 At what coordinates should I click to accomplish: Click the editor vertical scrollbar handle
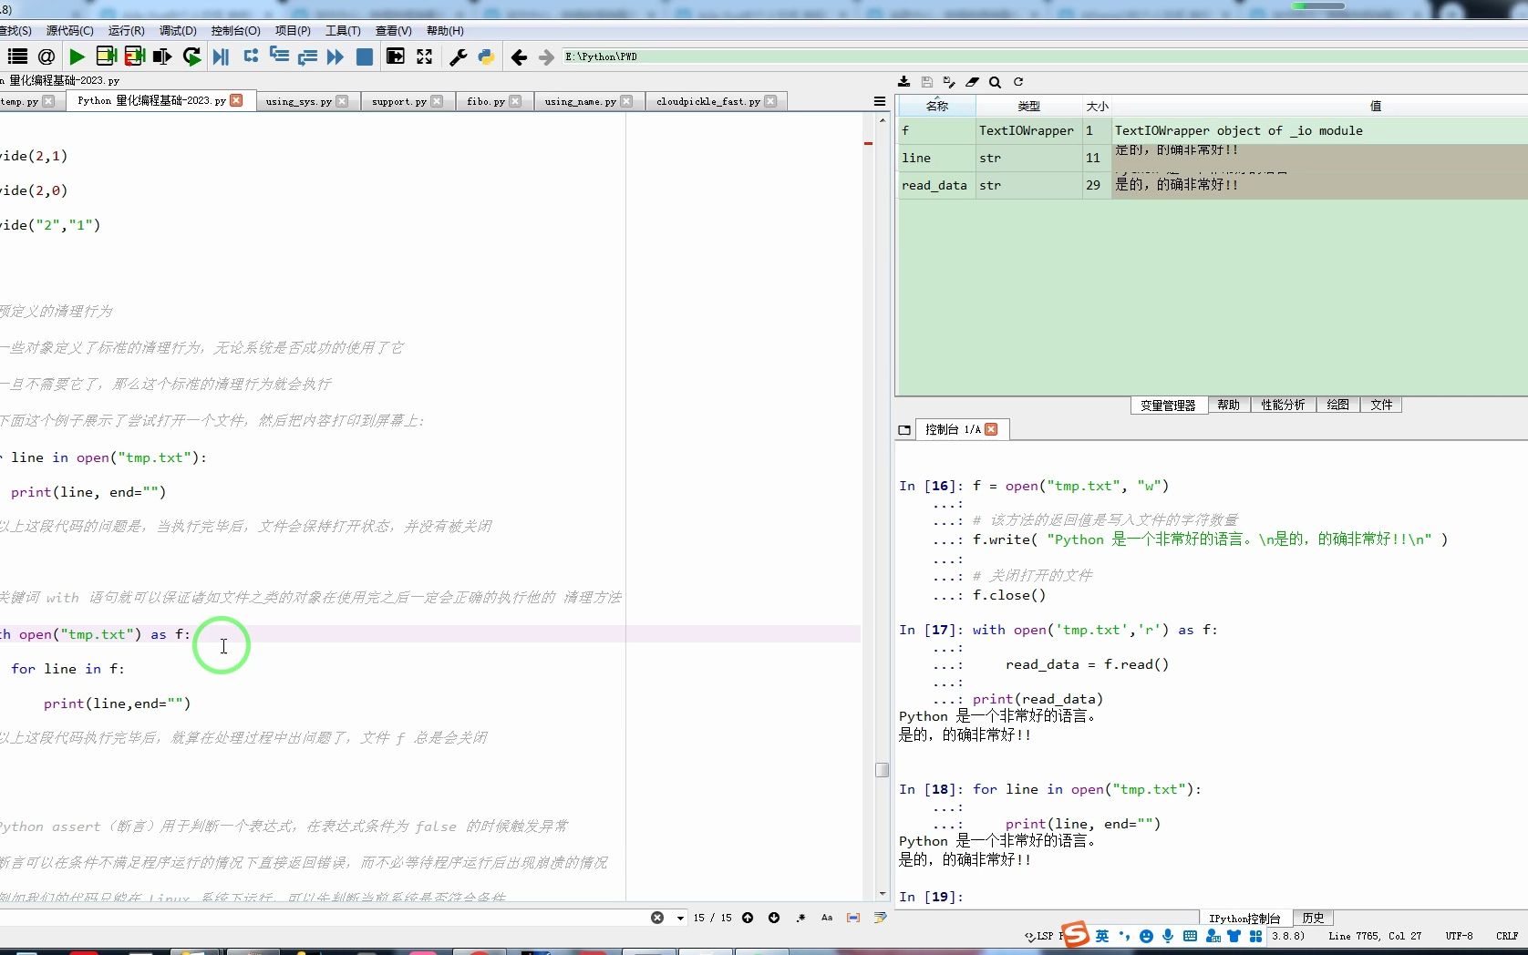[882, 770]
